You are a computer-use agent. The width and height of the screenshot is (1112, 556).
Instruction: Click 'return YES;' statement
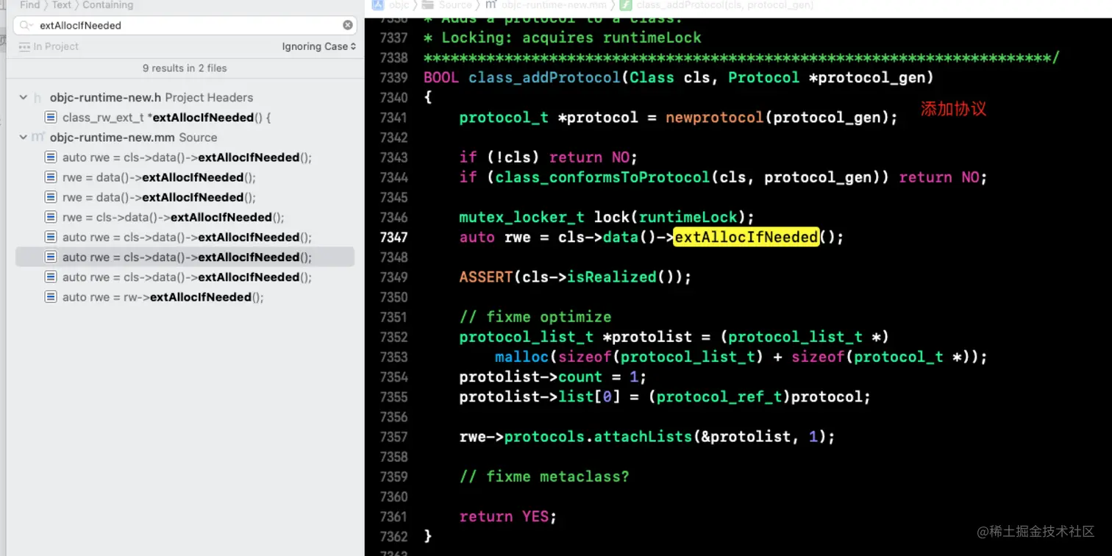(x=508, y=516)
